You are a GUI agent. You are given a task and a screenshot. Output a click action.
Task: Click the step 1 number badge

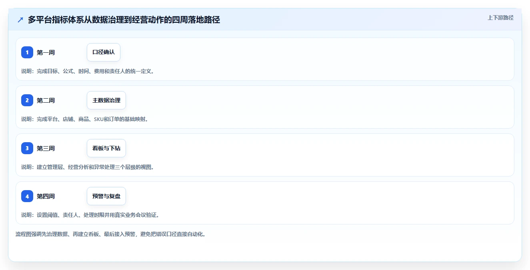tap(27, 52)
